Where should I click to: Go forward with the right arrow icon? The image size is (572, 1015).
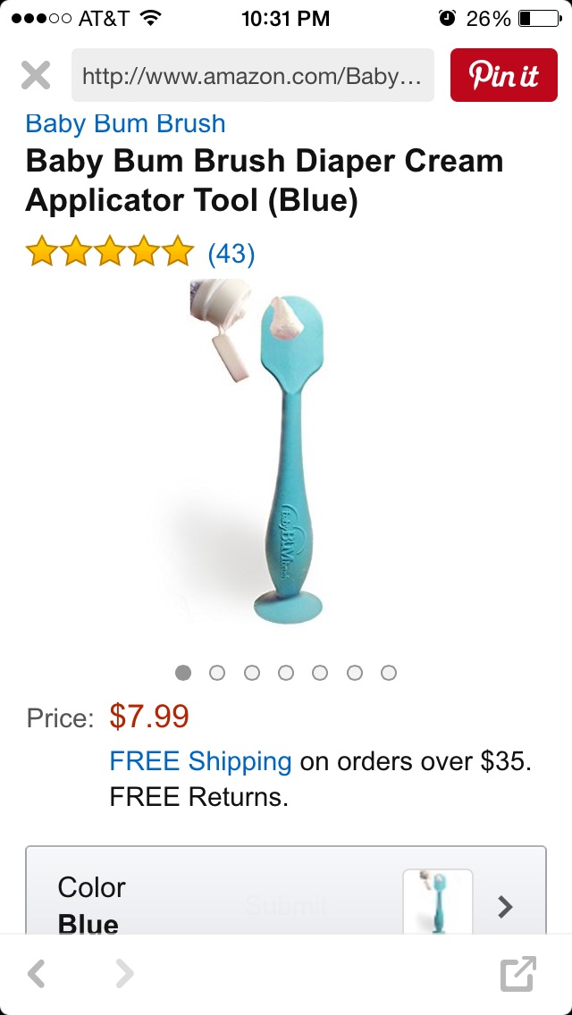coord(124,973)
